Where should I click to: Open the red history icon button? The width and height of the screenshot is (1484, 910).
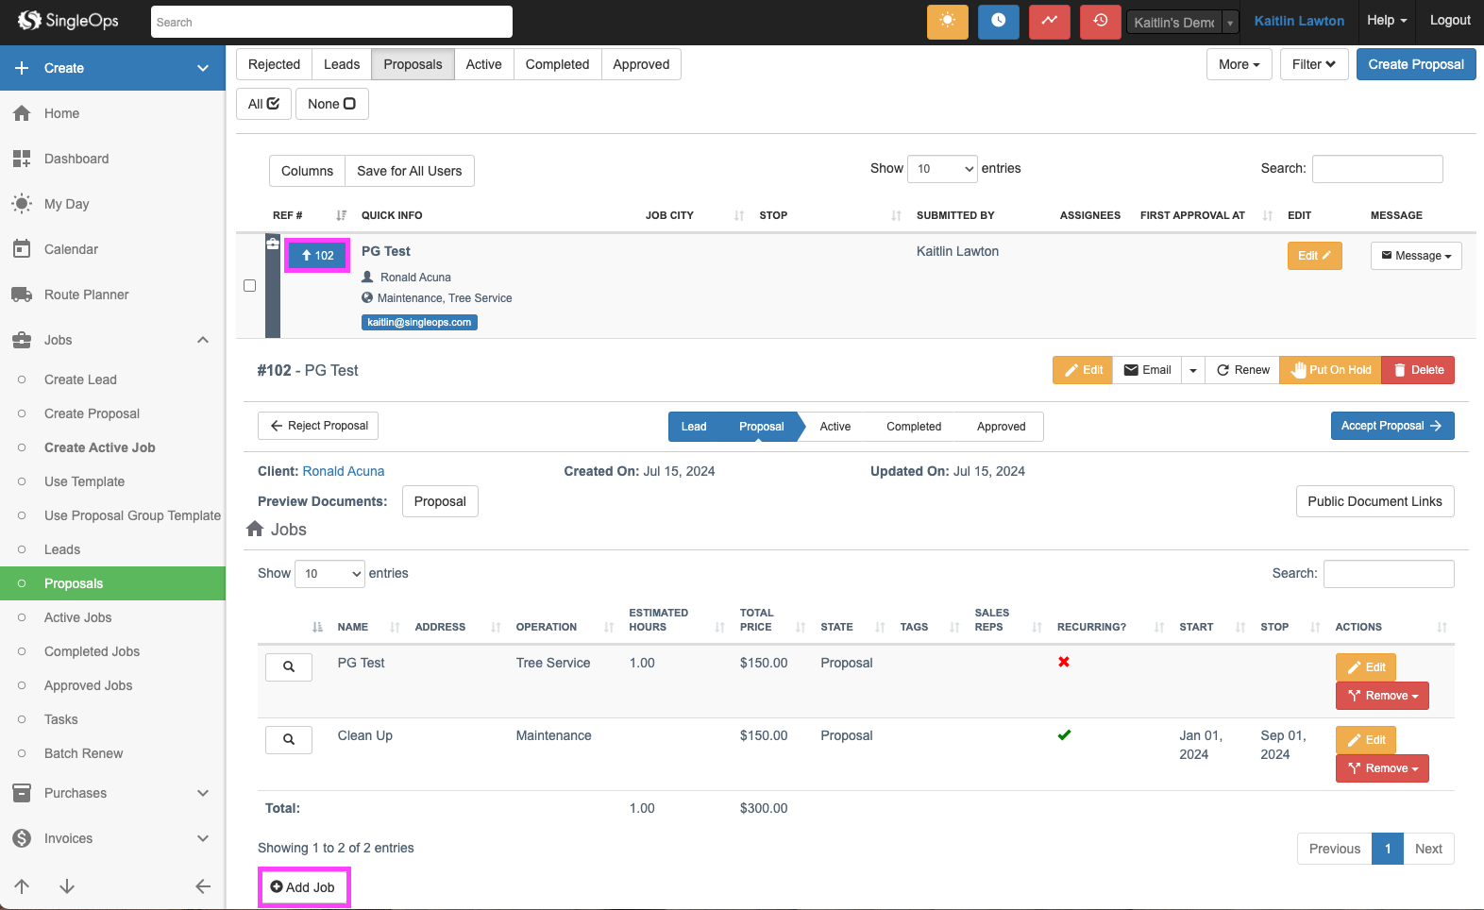1100,21
